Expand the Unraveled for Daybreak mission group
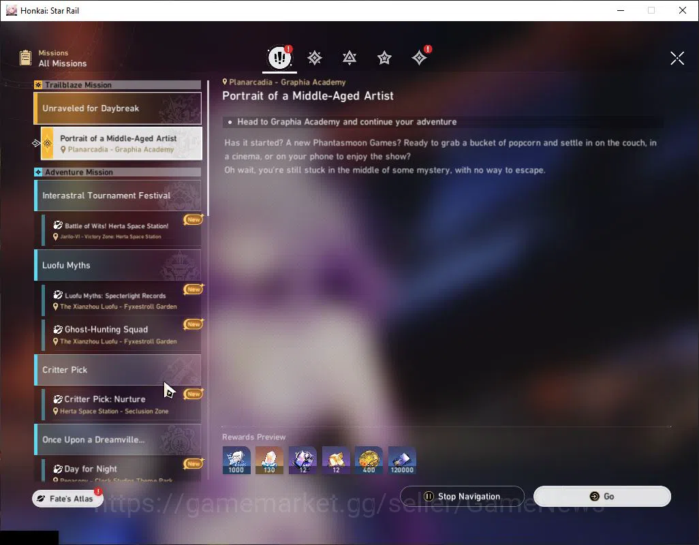The height and width of the screenshot is (545, 699). tap(118, 108)
